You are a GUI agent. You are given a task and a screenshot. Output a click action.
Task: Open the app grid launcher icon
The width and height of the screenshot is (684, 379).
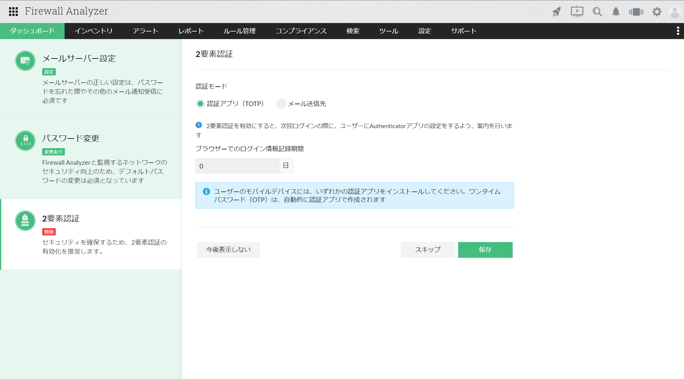(x=13, y=12)
